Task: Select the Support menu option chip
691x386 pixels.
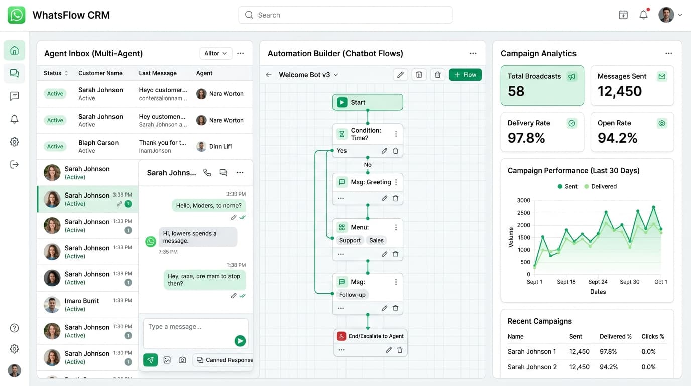Action: (x=350, y=240)
